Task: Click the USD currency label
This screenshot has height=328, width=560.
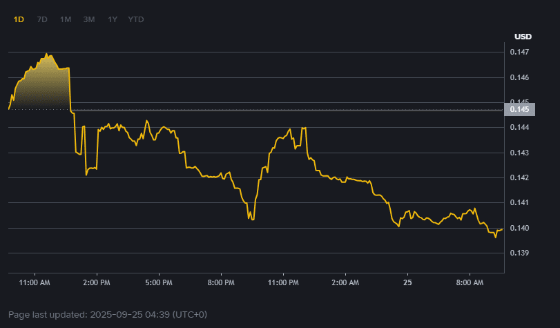Action: click(x=523, y=37)
